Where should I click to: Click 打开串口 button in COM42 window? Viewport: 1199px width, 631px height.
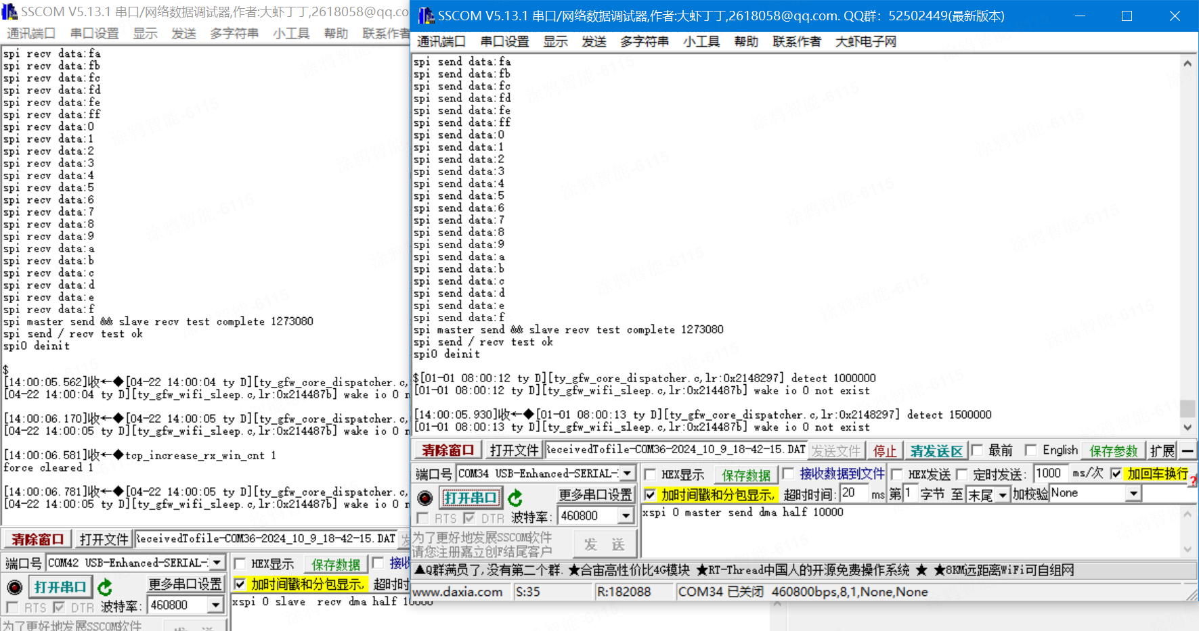(60, 587)
